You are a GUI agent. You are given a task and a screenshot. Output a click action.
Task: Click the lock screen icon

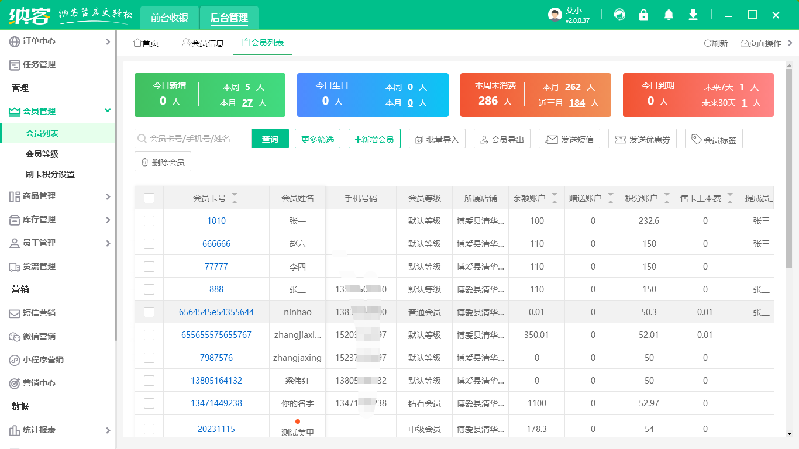644,15
